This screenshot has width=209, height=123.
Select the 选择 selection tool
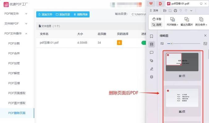(157, 25)
